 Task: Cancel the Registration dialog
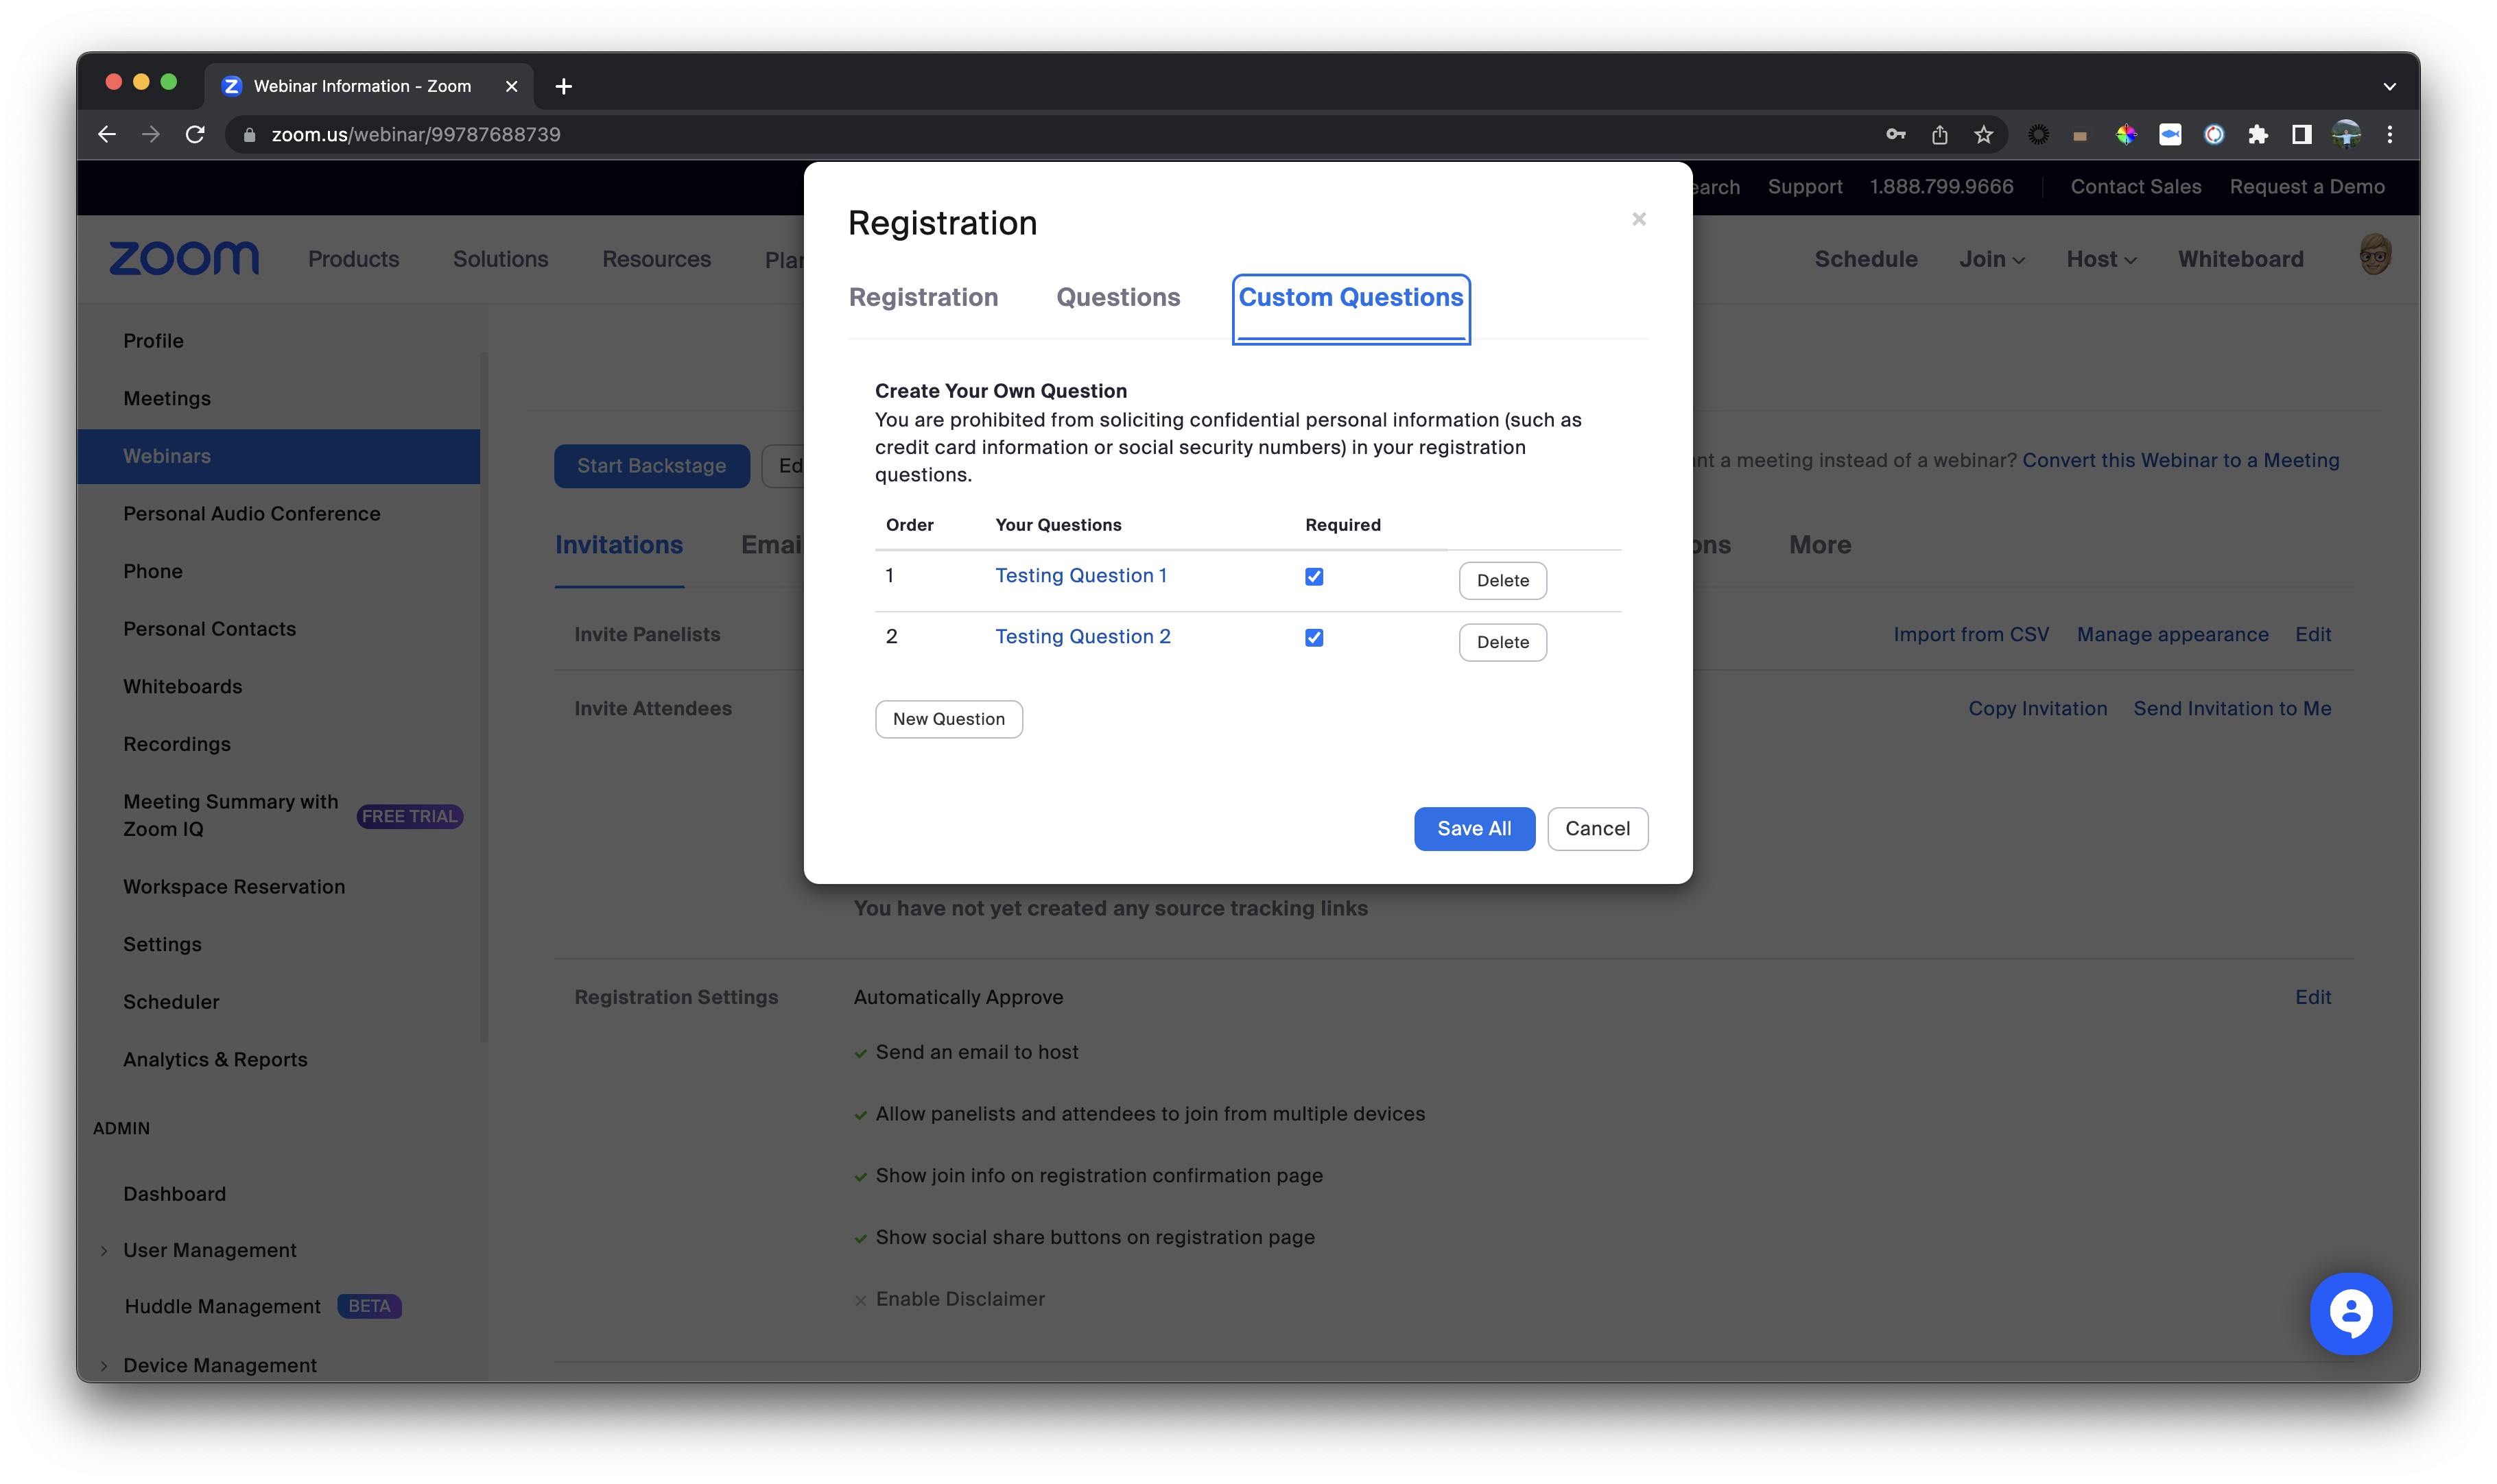point(1597,828)
